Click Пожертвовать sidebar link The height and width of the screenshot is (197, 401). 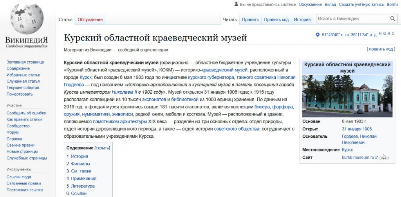[x=20, y=94]
